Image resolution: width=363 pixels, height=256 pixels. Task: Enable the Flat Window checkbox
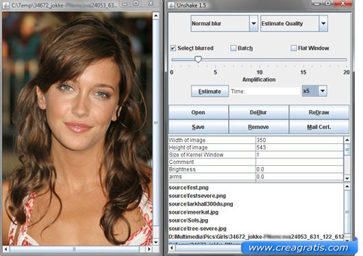293,48
